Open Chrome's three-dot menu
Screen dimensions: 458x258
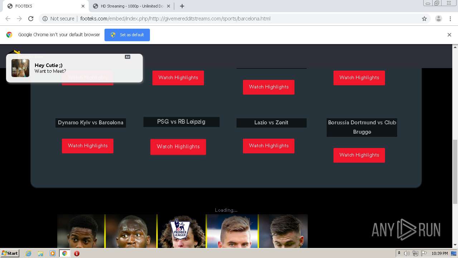[450, 19]
